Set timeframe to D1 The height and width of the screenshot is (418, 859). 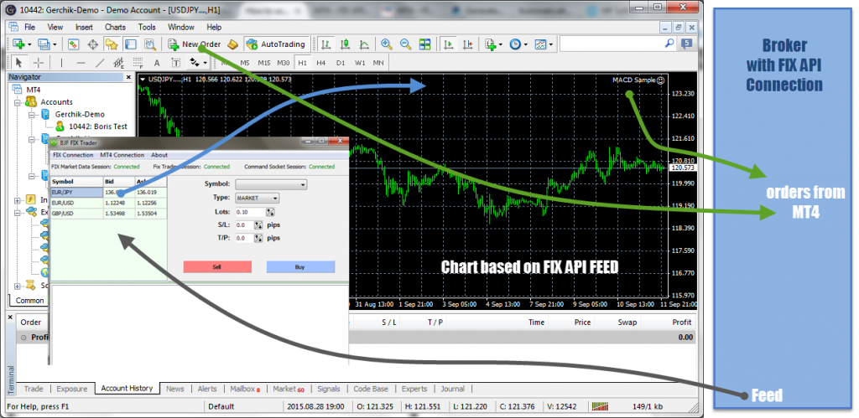coord(341,63)
